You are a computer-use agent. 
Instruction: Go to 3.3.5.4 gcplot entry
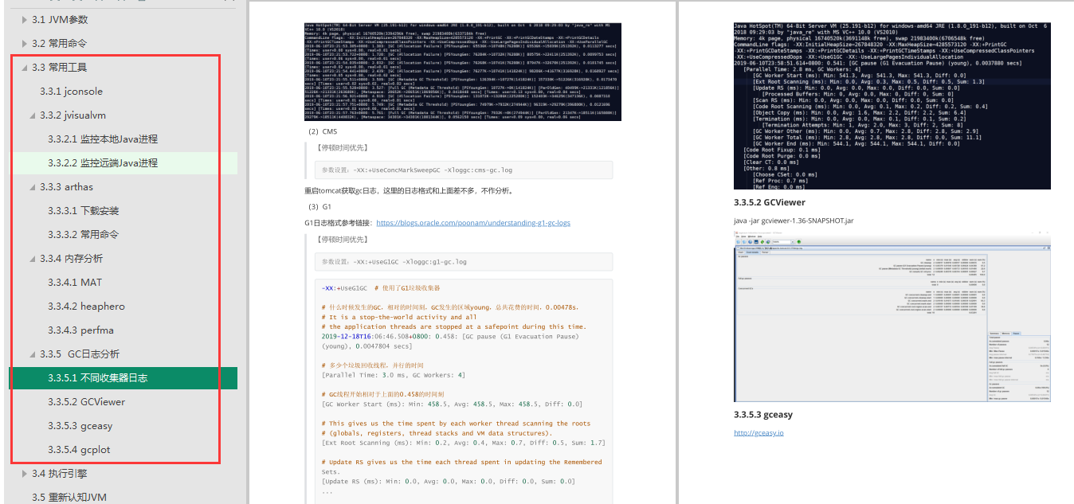(x=79, y=450)
